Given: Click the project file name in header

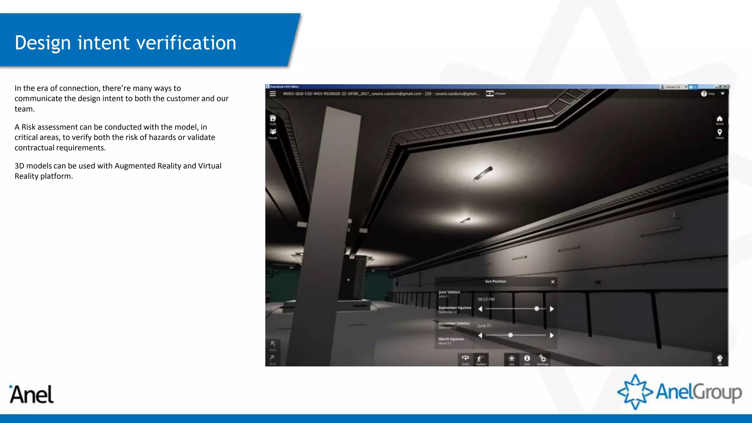Looking at the screenshot, I should (x=381, y=94).
